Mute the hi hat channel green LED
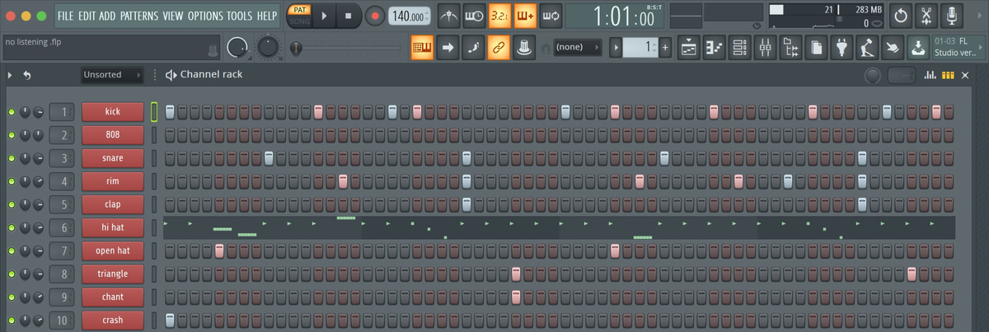989x332 pixels. 12,227
